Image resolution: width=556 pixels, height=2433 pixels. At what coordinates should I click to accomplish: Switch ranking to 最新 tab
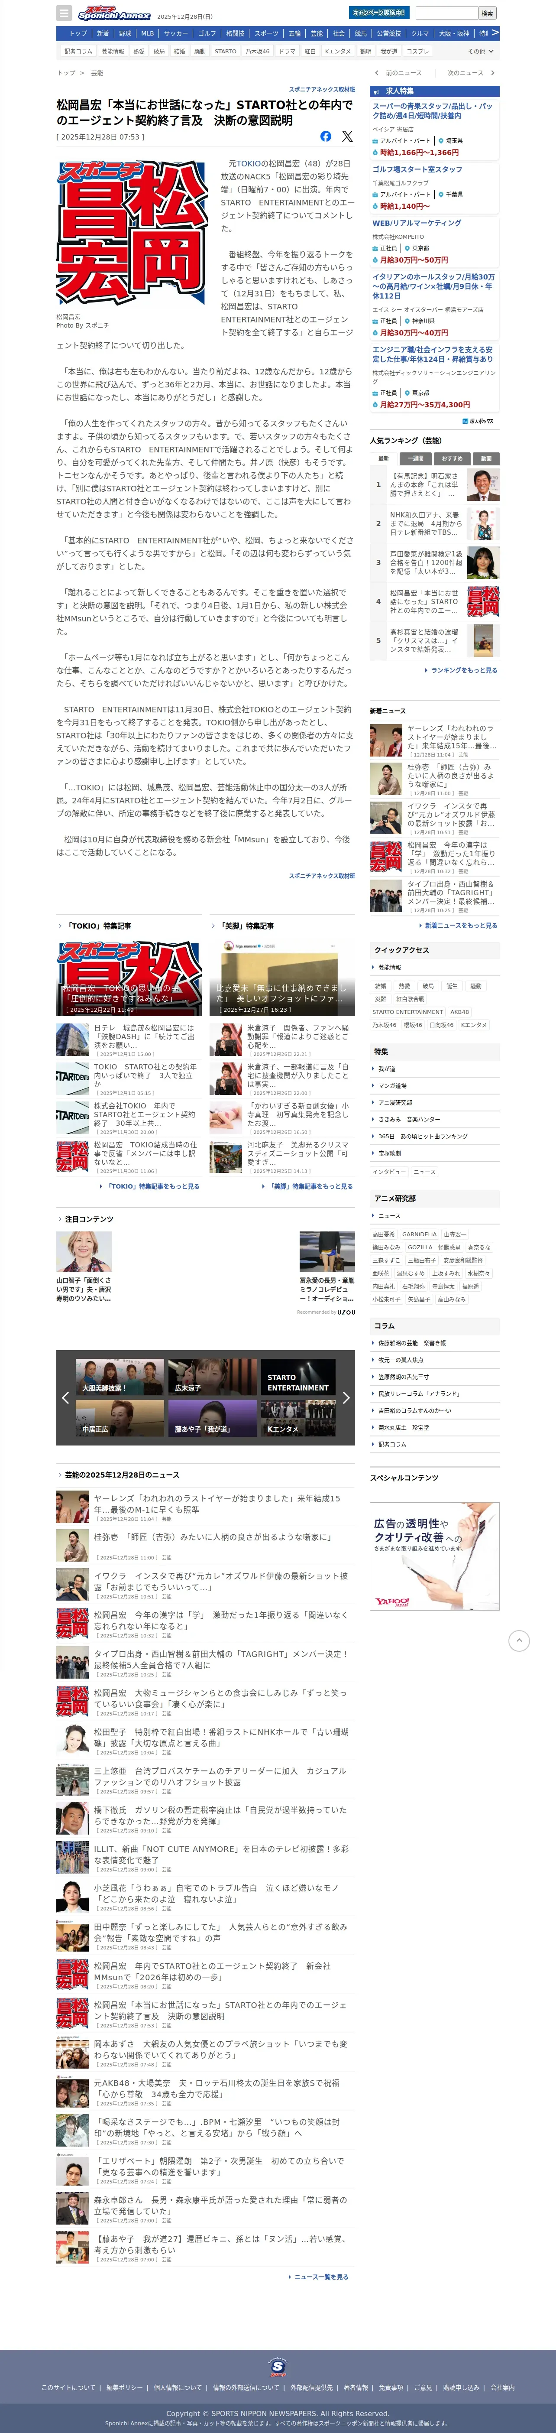383,458
